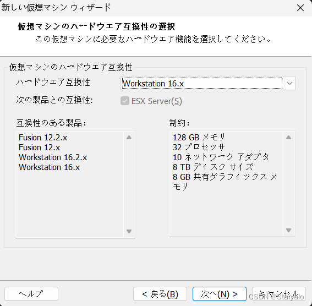Click up arrow of 制約 list scrollbar
Image resolution: width=312 pixels, height=306 pixels.
pos(289,137)
